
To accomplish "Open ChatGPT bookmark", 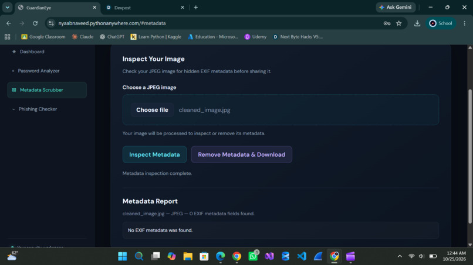I will (112, 37).
